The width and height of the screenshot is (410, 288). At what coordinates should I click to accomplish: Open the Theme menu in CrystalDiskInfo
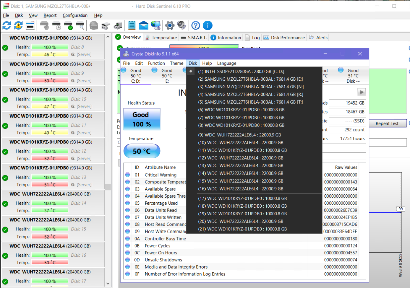(176, 63)
